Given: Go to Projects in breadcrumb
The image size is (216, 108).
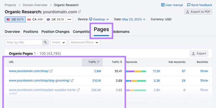Looking at the screenshot, I should (10, 5).
